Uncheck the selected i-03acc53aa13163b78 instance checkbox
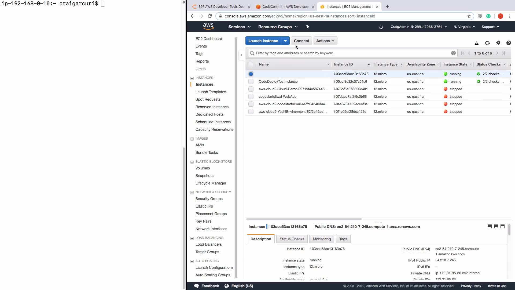 point(251,74)
